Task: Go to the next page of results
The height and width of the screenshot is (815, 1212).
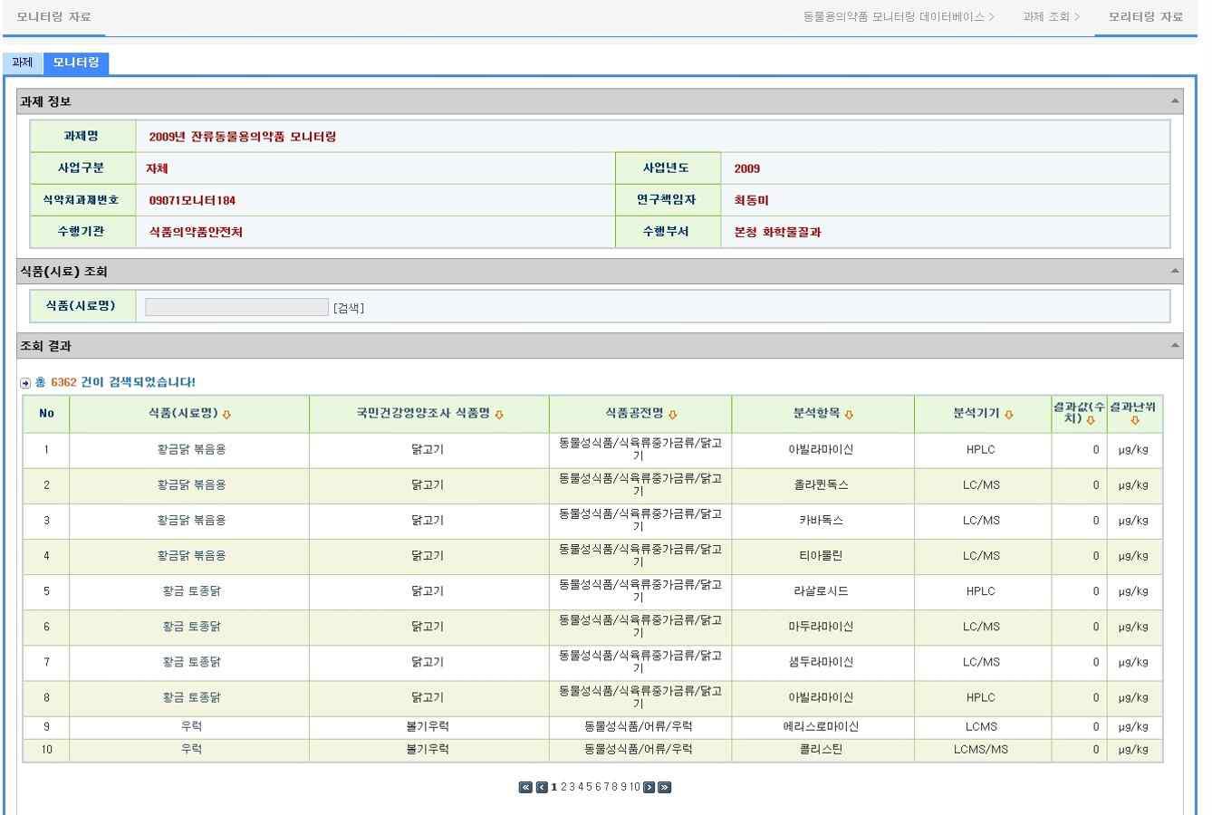Action: [x=649, y=787]
